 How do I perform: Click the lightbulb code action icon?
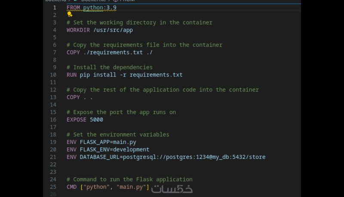click(70, 14)
